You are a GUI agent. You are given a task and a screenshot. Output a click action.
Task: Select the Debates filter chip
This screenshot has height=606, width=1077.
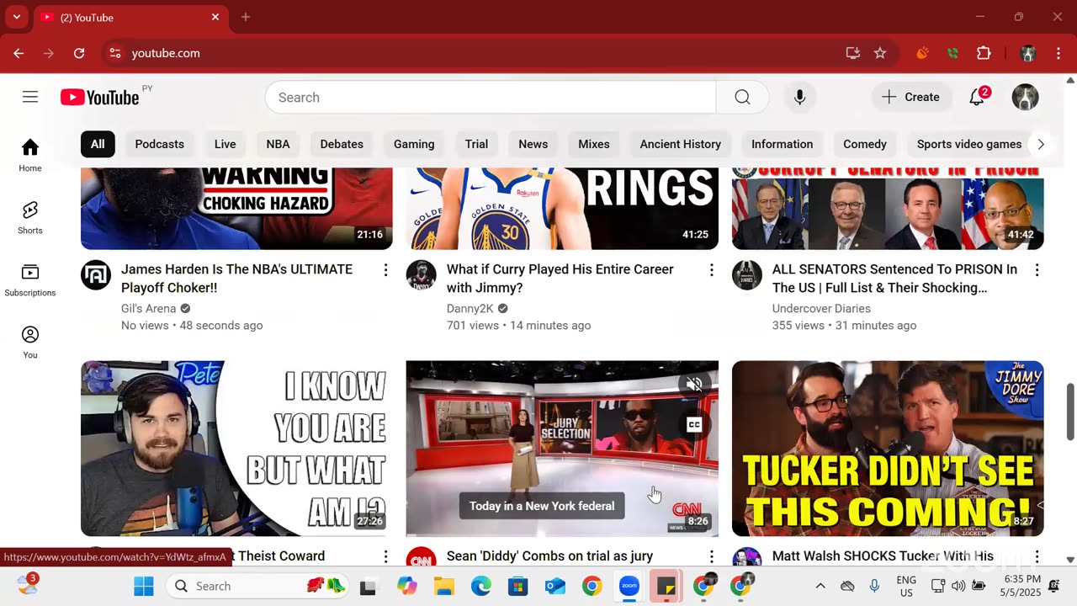(342, 144)
